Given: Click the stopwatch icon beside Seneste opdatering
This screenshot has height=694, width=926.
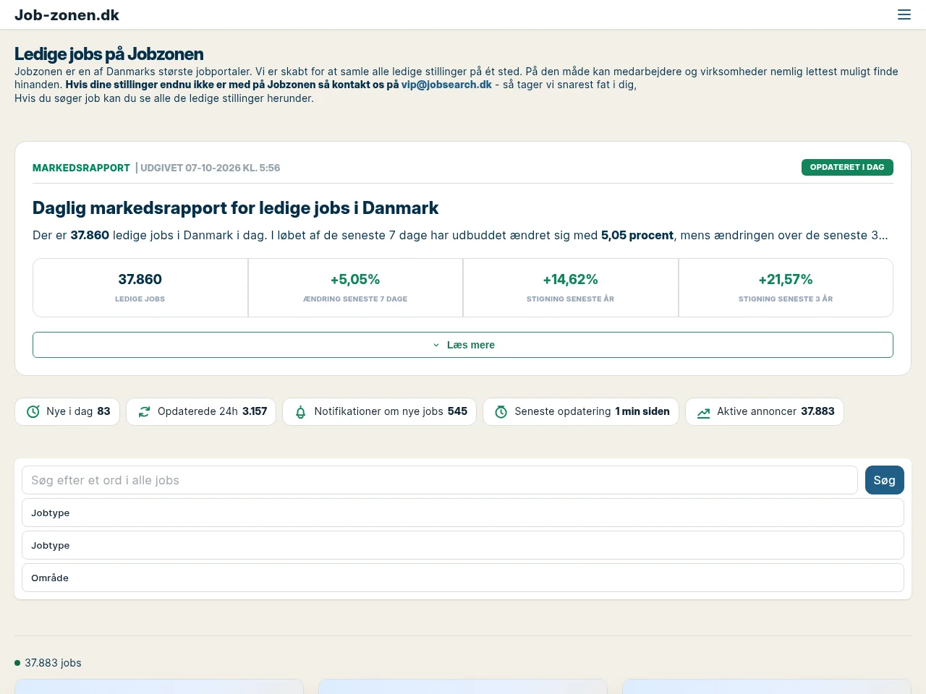Looking at the screenshot, I should click(501, 411).
